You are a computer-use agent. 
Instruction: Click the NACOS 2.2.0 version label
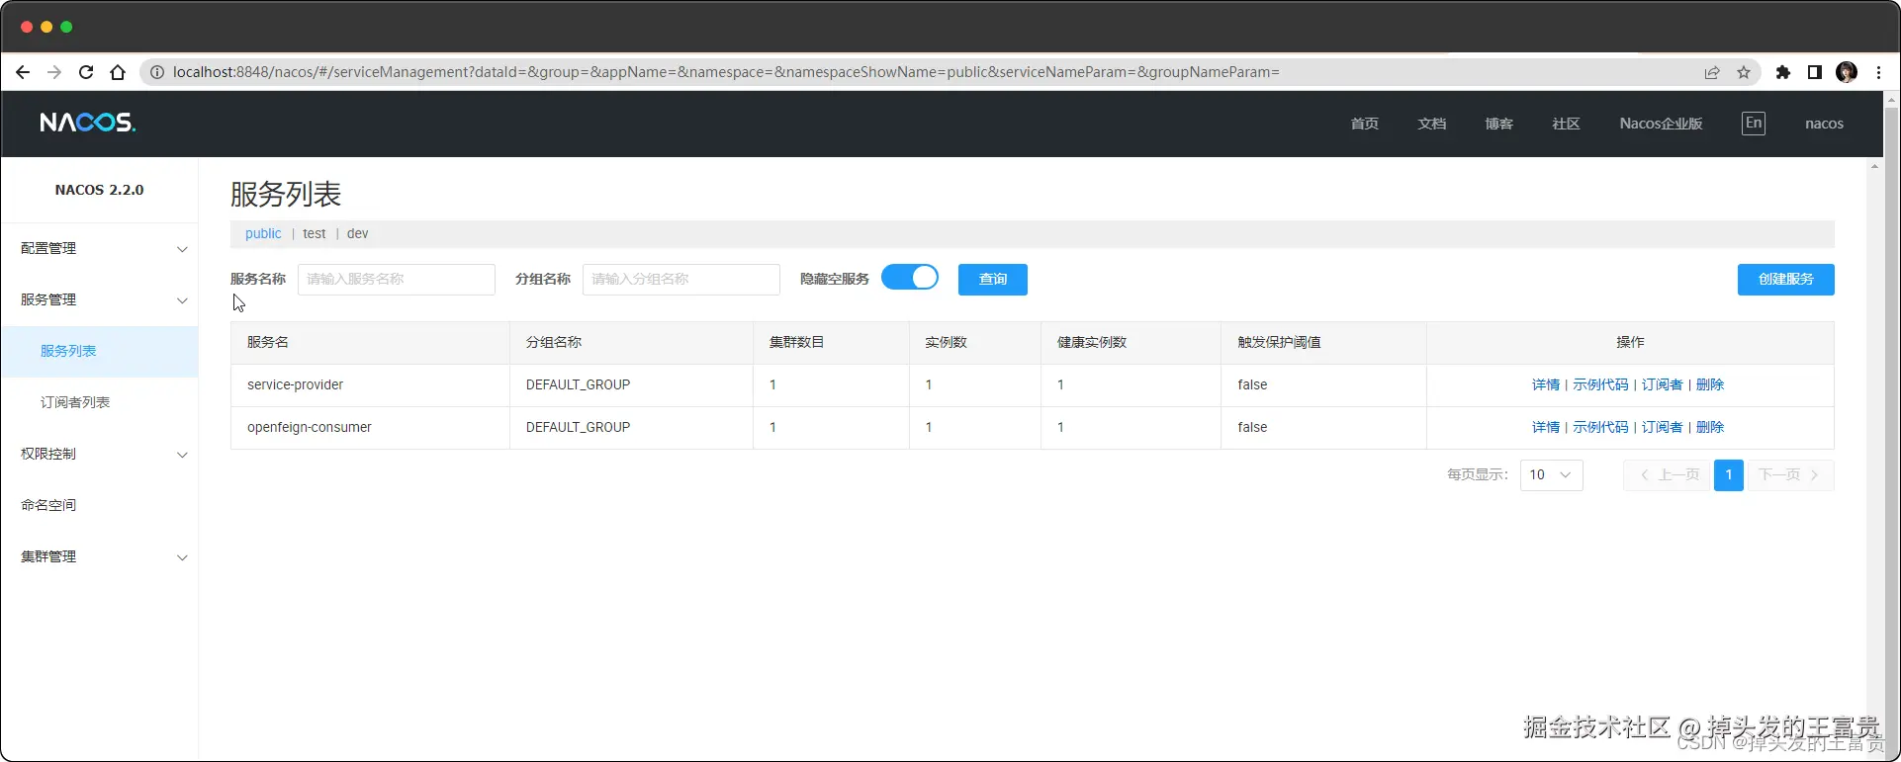[x=99, y=190]
